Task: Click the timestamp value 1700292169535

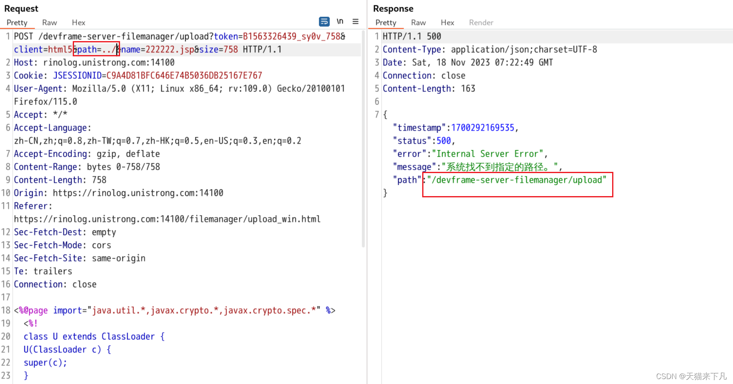Action: [x=483, y=128]
